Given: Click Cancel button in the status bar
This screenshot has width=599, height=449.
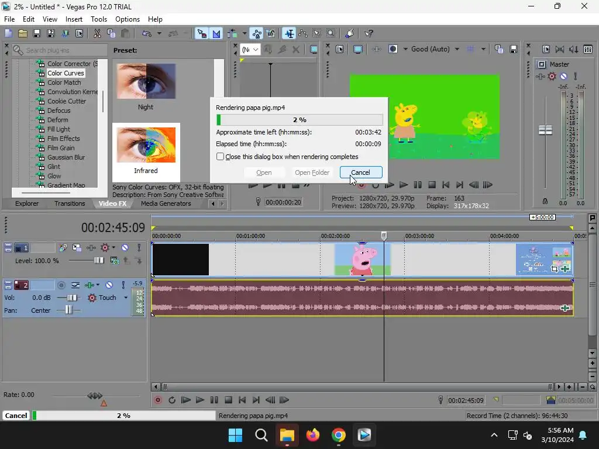Looking at the screenshot, I should pyautogui.click(x=16, y=416).
